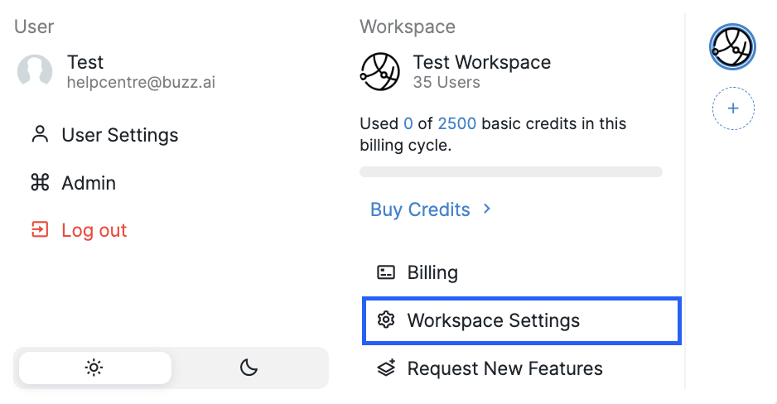Click the Workspace Settings gear icon
This screenshot has height=404, width=777.
pos(386,320)
